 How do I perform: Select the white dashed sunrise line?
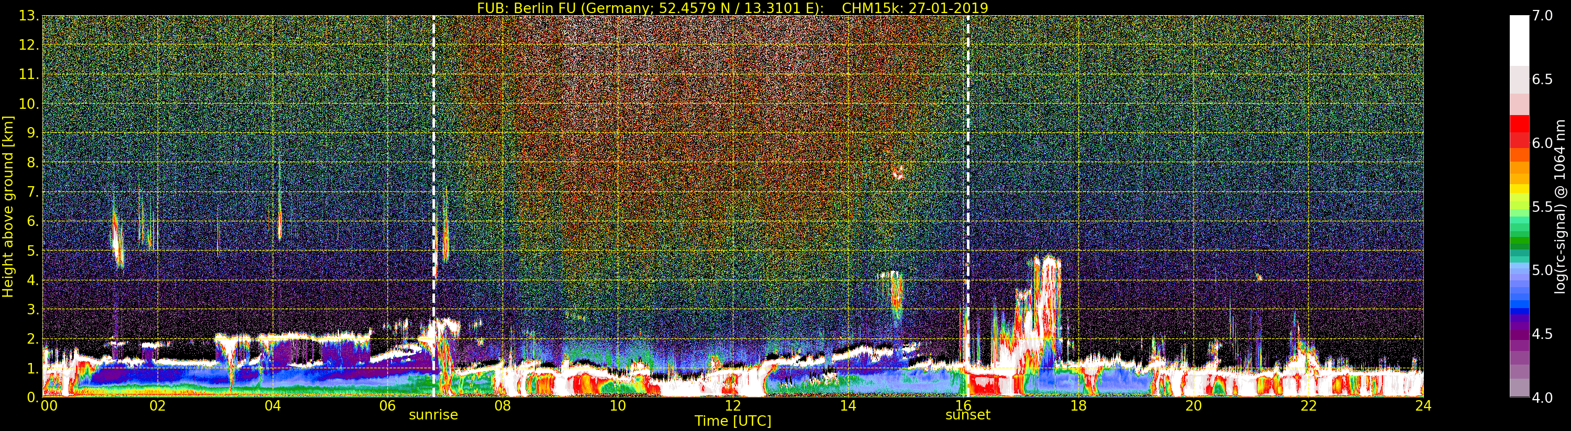point(433,206)
